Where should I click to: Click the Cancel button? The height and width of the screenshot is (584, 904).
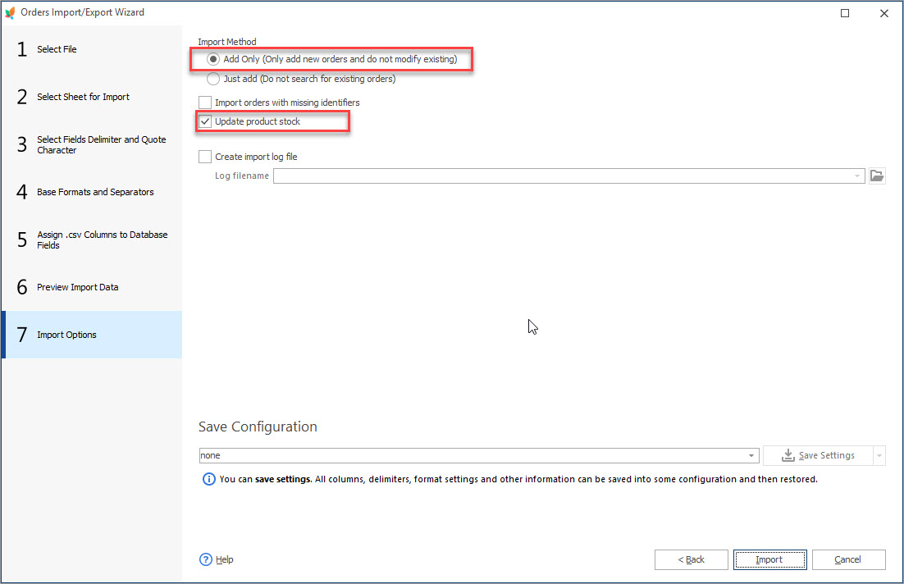point(849,559)
